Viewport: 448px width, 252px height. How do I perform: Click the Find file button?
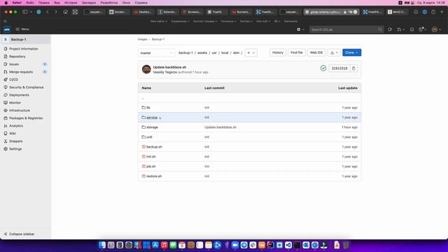[x=296, y=52]
